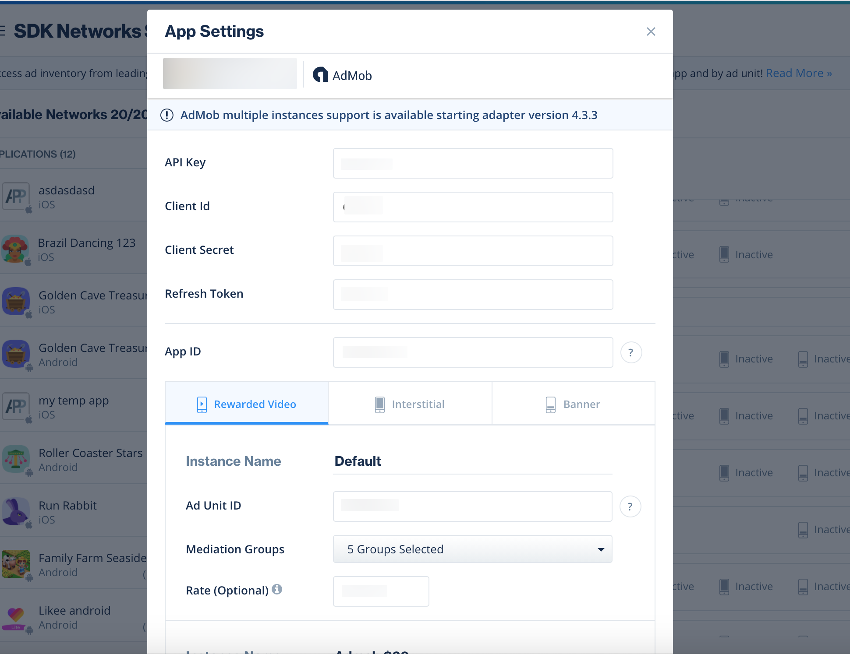Click the Run Rabbit app icon
The height and width of the screenshot is (654, 850).
[15, 512]
